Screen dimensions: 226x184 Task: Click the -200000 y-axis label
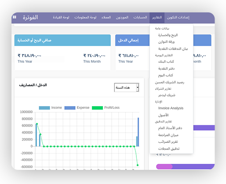(x=26, y=153)
